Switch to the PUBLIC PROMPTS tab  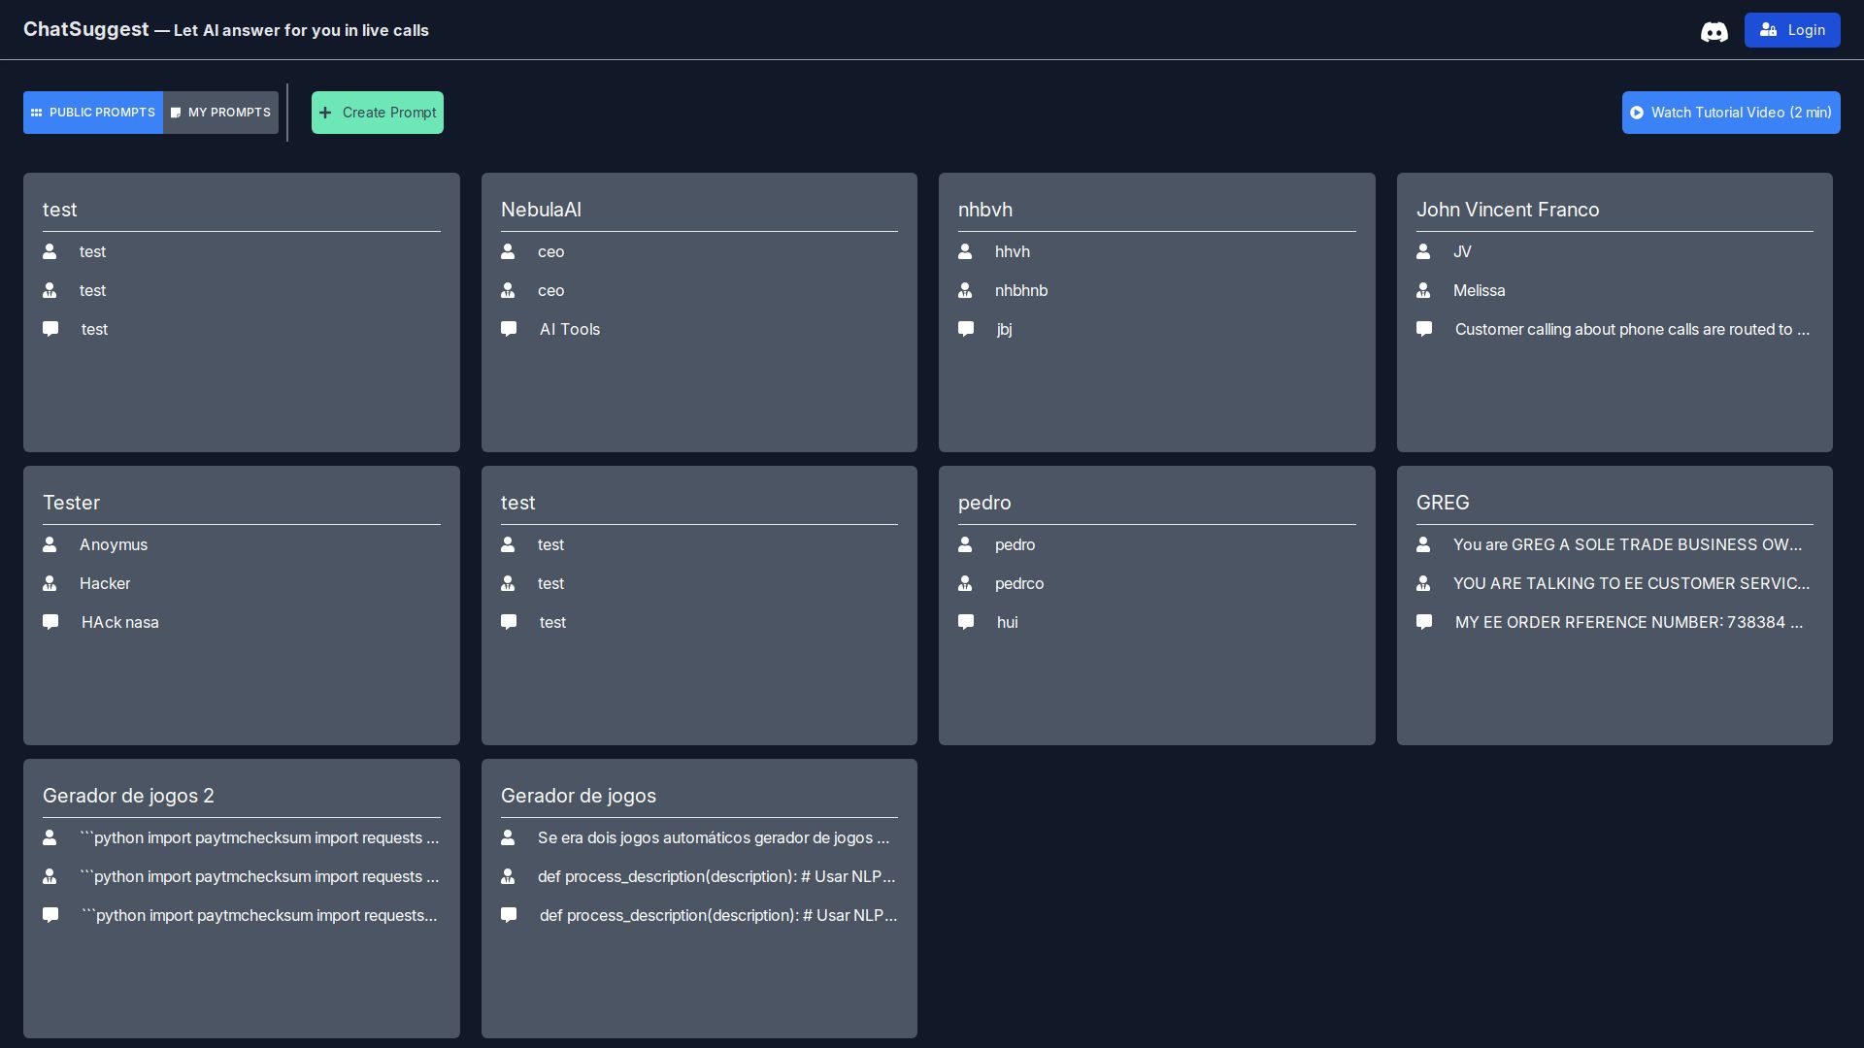(x=93, y=113)
